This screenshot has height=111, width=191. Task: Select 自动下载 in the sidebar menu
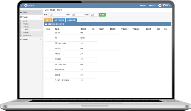click(x=26, y=33)
